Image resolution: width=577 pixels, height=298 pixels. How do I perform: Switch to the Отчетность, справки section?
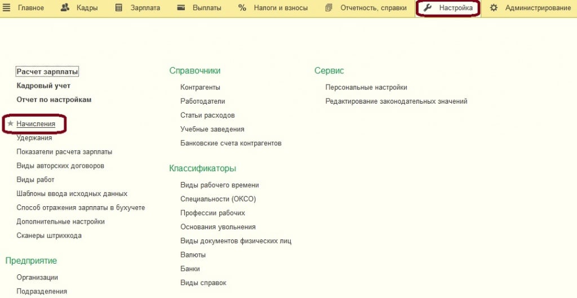point(373,8)
